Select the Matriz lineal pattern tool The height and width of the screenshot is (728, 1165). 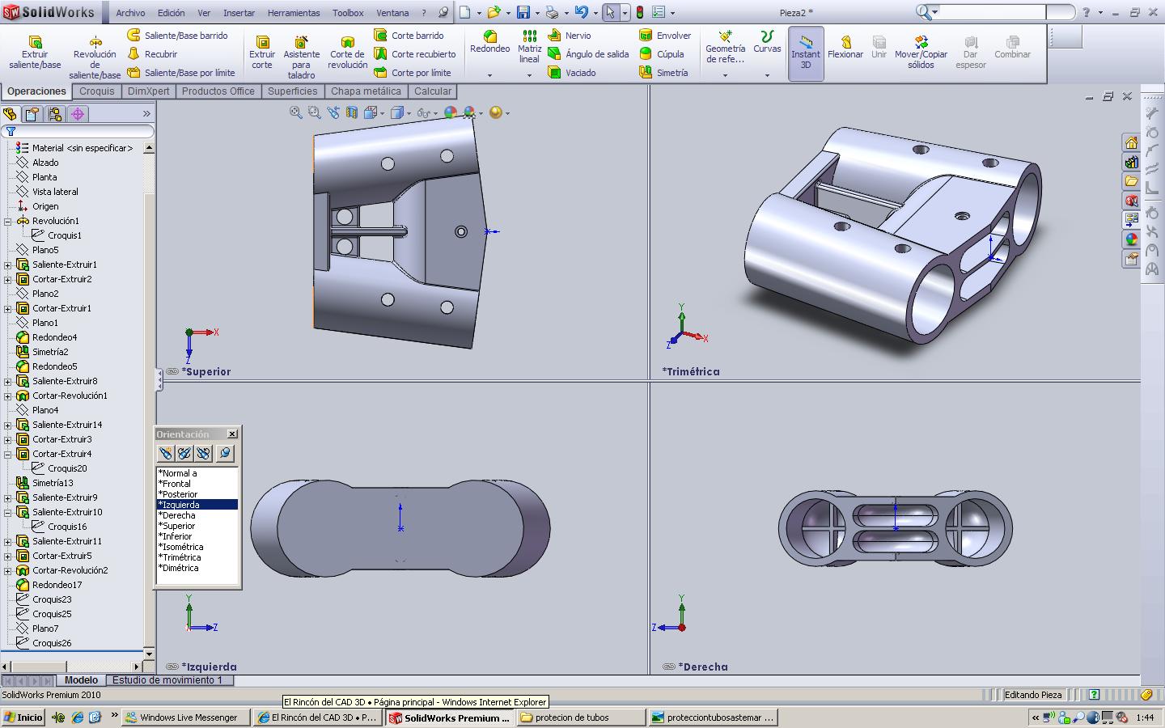click(529, 47)
